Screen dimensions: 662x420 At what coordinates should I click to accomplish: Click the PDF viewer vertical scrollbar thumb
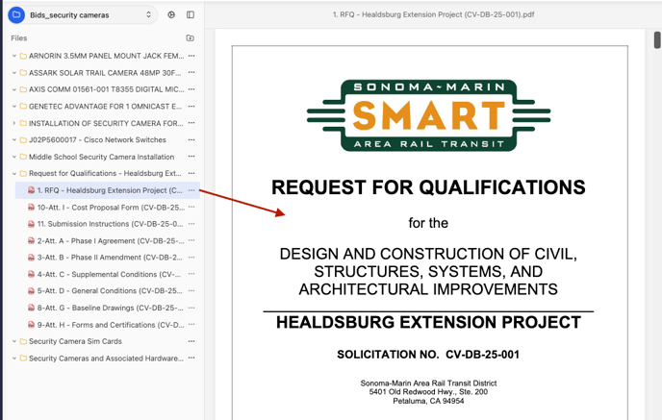[x=657, y=40]
